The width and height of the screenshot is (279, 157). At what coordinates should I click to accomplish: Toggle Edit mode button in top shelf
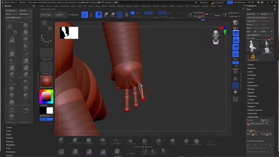click(x=85, y=14)
